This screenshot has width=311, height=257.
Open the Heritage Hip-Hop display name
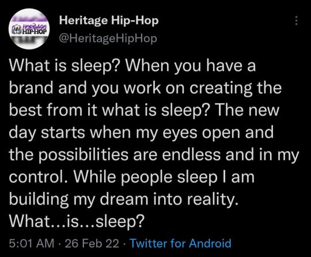coord(109,21)
